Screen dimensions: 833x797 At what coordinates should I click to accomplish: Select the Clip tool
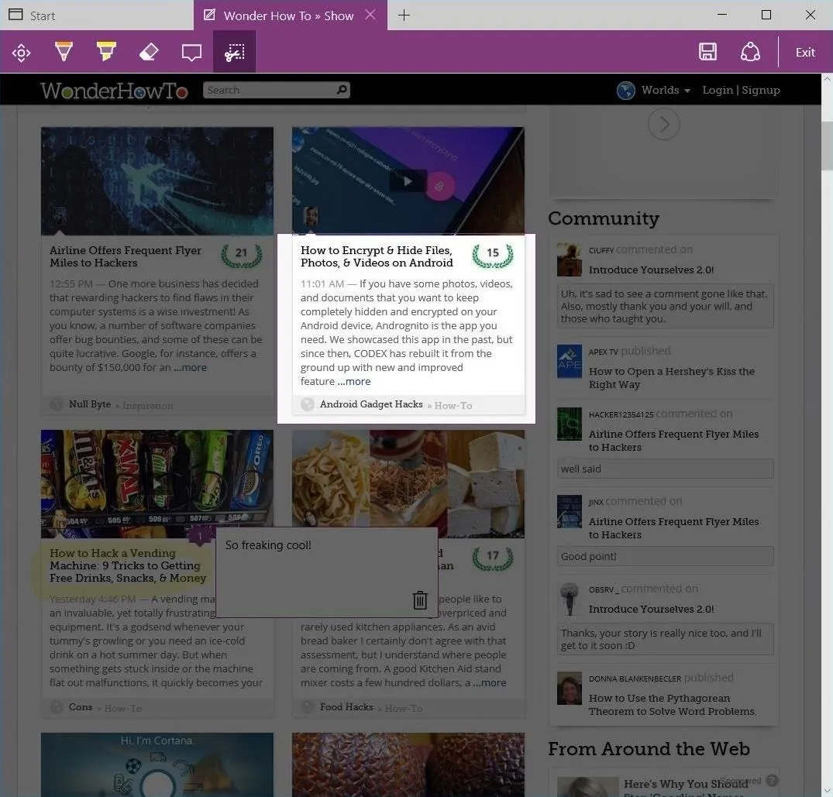coord(234,52)
